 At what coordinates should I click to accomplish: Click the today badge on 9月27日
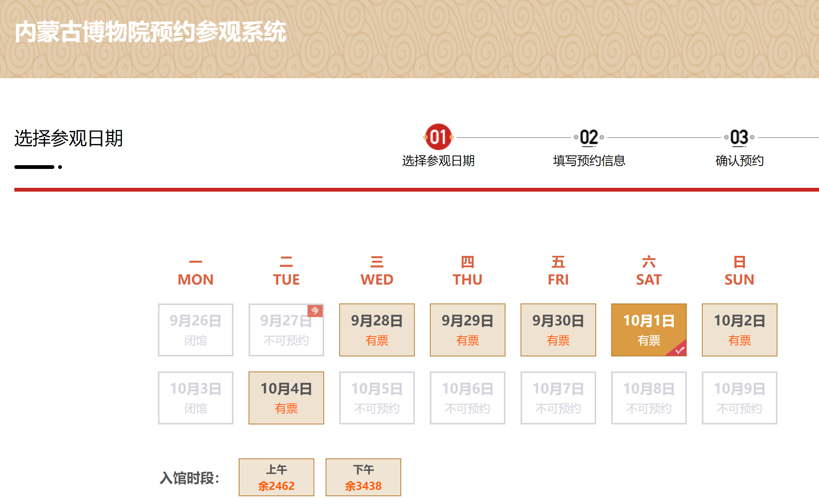pos(315,311)
